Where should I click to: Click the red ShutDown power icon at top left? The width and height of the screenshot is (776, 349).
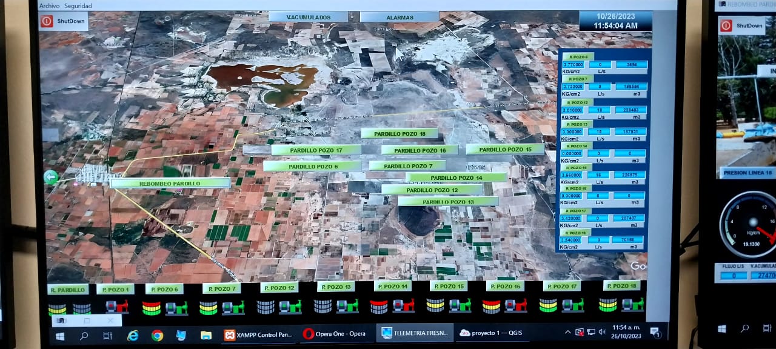[47, 21]
